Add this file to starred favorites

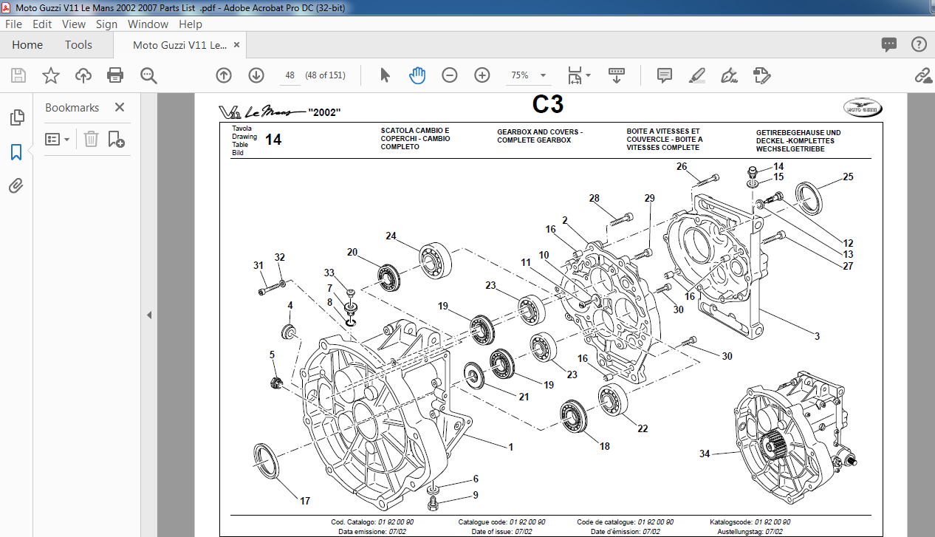coord(50,75)
